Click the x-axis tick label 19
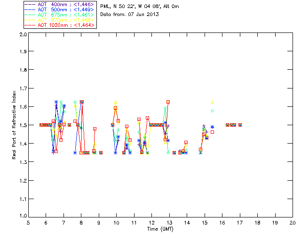The height and width of the screenshot is (241, 301). point(275,223)
